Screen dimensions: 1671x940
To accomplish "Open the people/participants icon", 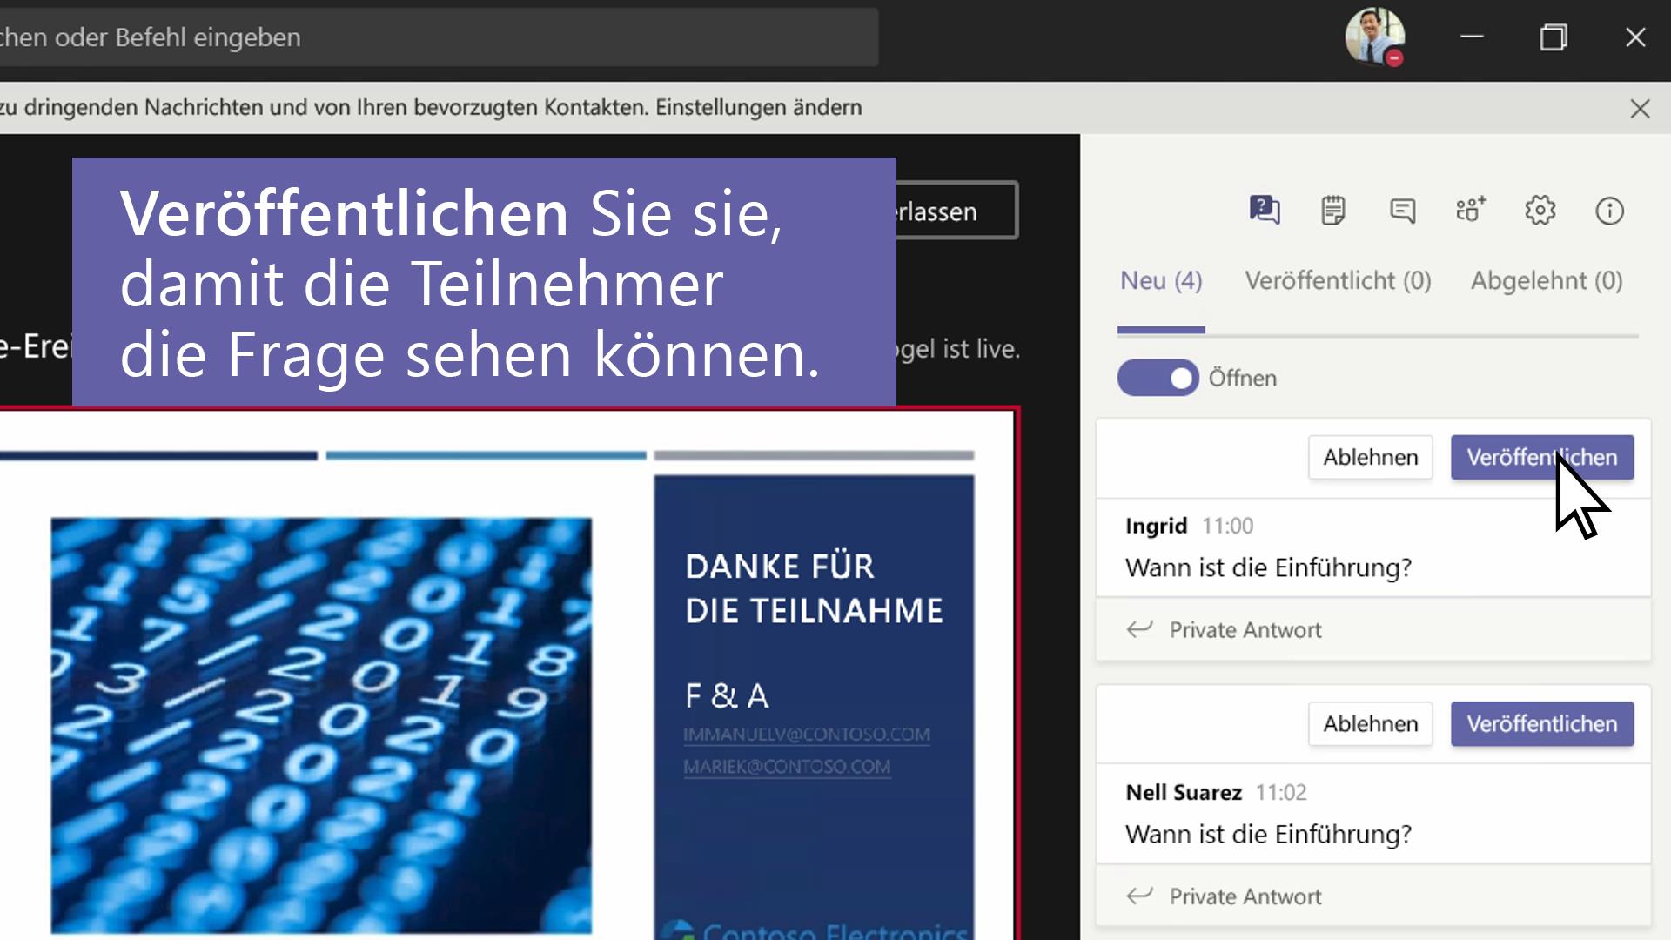I will pos(1471,210).
